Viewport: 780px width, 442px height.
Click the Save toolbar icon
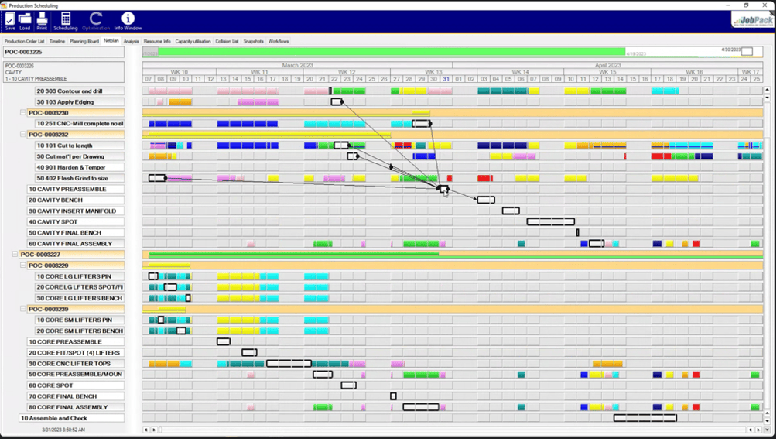coord(10,22)
